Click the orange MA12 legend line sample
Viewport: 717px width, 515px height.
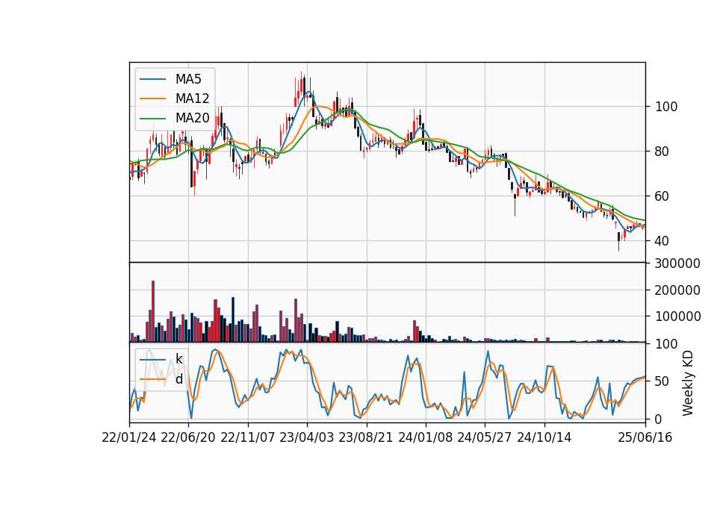tap(152, 99)
